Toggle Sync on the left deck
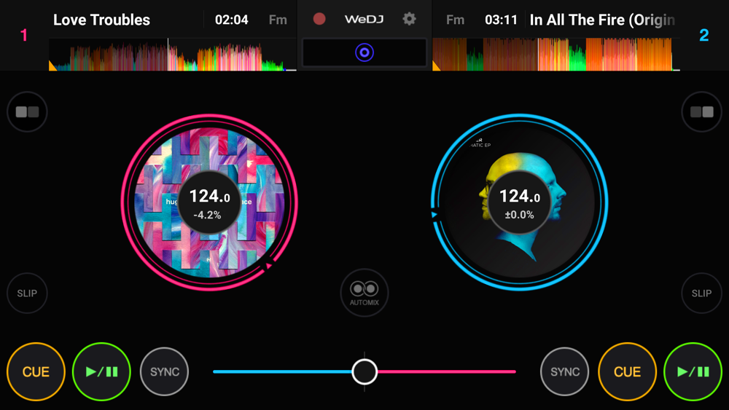Viewport: 729px width, 410px height. coord(165,371)
